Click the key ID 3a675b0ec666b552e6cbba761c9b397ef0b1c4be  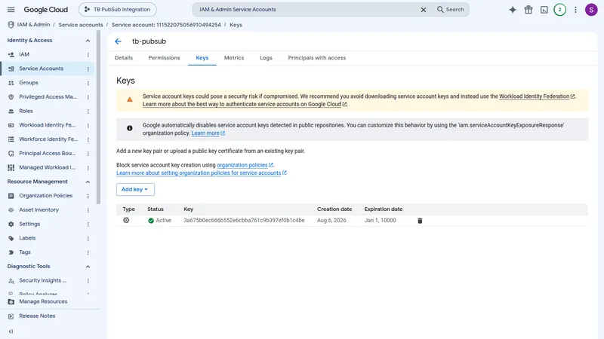[x=244, y=221]
